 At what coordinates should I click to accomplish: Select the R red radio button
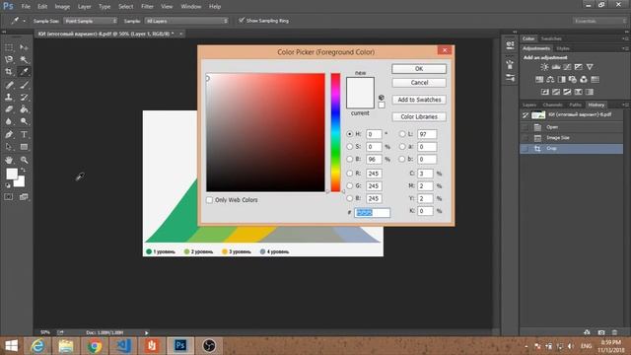pyautogui.click(x=349, y=174)
